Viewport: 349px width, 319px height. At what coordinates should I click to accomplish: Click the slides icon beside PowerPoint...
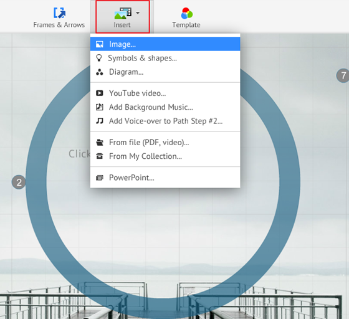[100, 178]
